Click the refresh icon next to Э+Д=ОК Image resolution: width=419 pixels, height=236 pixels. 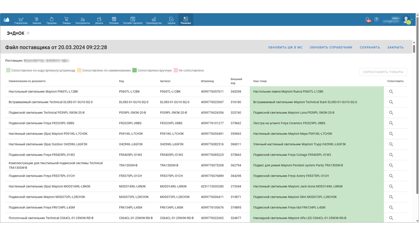[28, 33]
